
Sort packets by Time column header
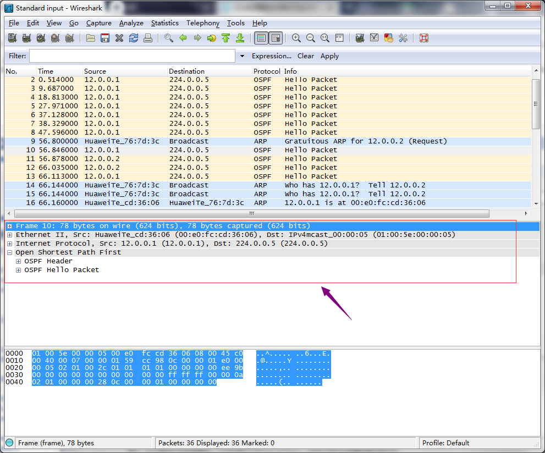click(x=59, y=71)
